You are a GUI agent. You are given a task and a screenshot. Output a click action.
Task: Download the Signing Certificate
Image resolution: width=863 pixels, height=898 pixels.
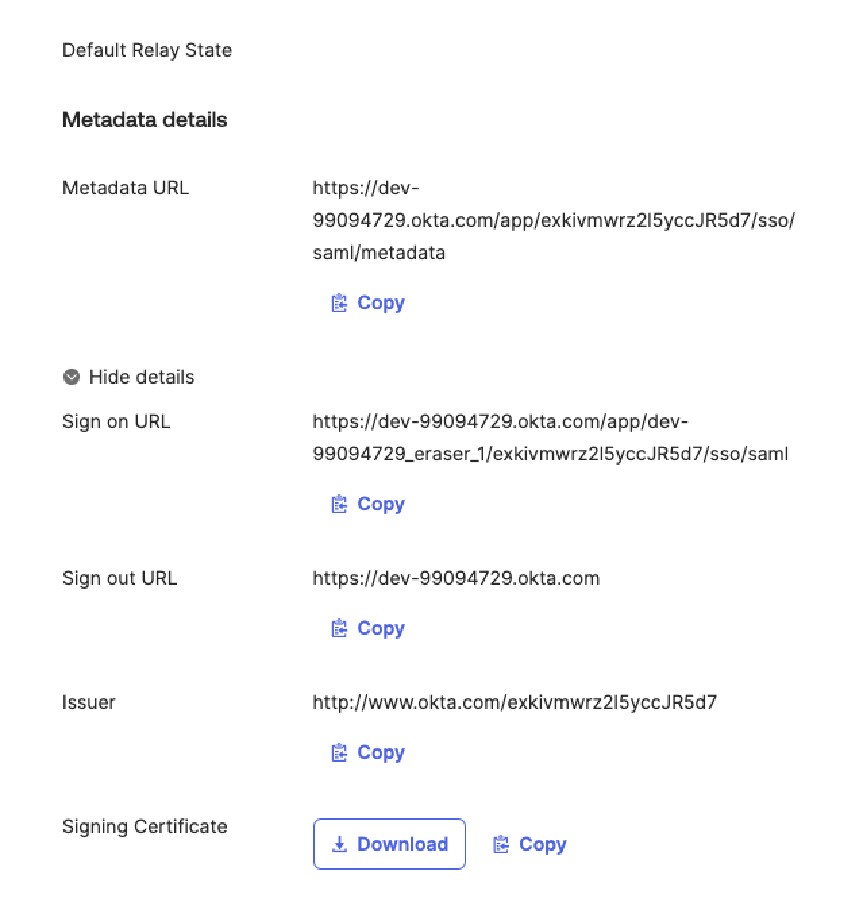pyautogui.click(x=390, y=844)
